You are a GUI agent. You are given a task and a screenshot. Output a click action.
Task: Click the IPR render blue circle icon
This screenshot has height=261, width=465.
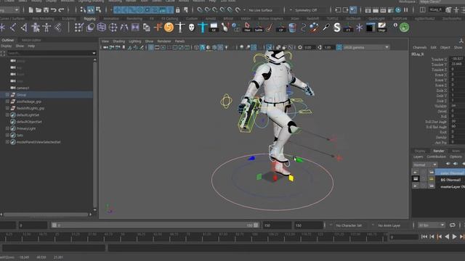pyautogui.click(x=398, y=10)
